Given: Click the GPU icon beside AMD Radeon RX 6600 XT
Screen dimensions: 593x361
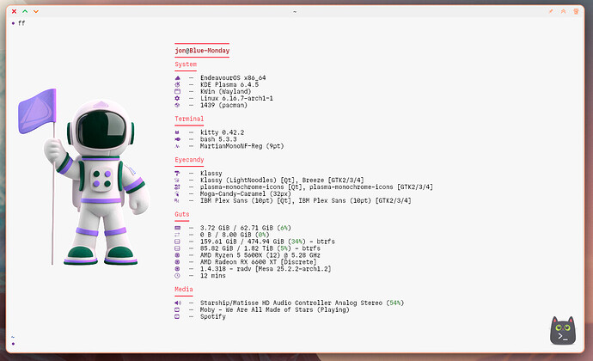Looking at the screenshot, I should pos(177,262).
